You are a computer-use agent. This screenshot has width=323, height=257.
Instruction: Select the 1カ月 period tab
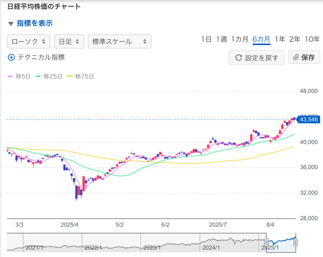240,39
